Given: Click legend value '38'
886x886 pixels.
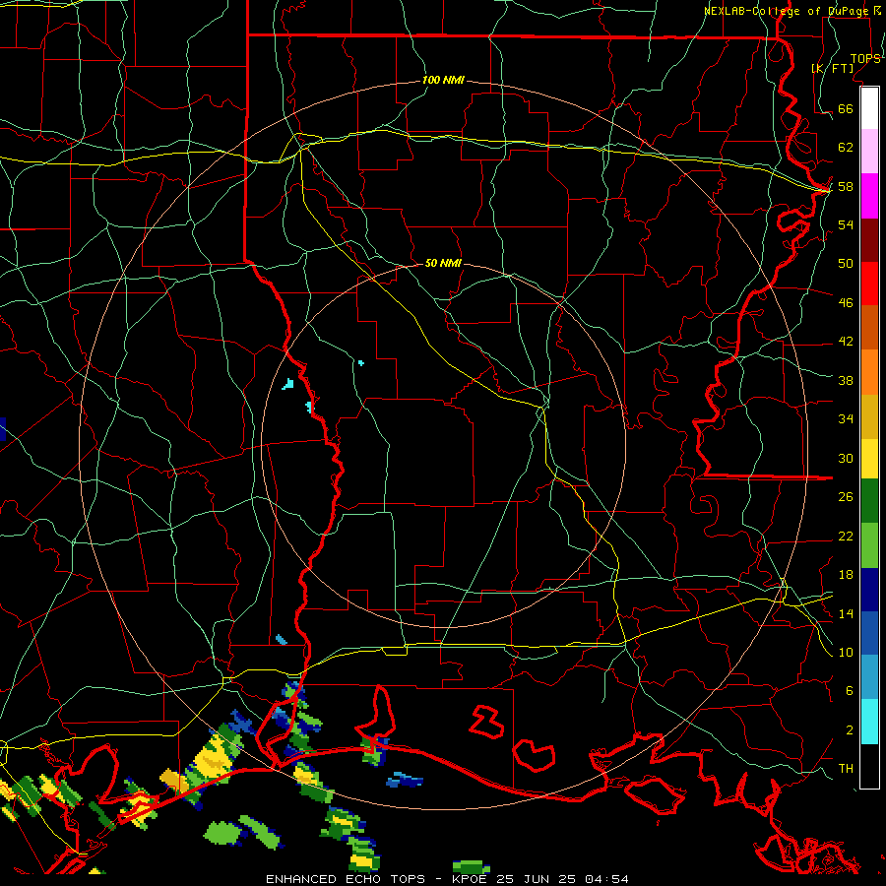Looking at the screenshot, I should point(846,380).
